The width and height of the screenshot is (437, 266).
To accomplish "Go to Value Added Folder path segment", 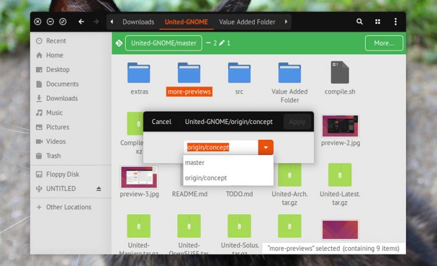I will click(x=247, y=22).
